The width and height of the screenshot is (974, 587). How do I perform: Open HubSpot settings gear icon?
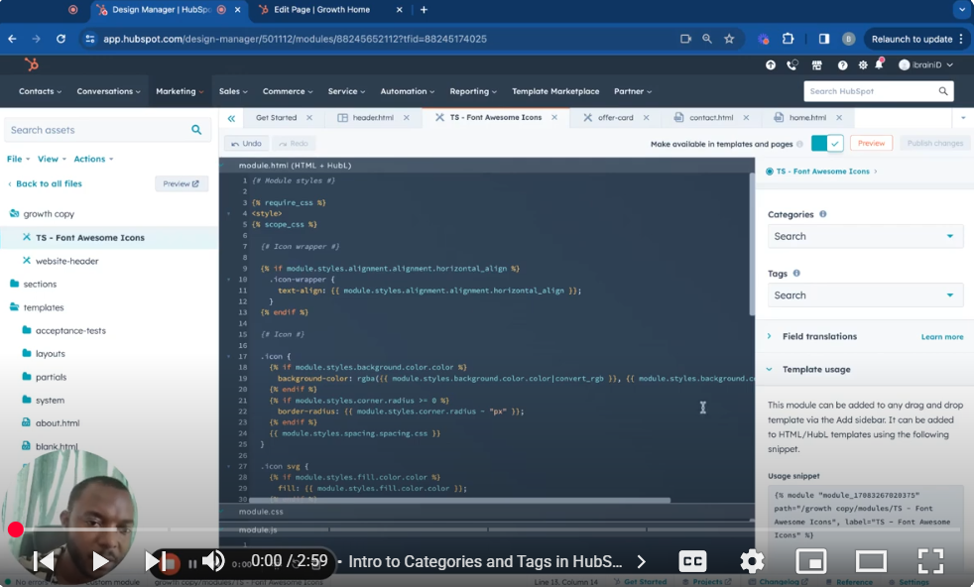click(863, 64)
